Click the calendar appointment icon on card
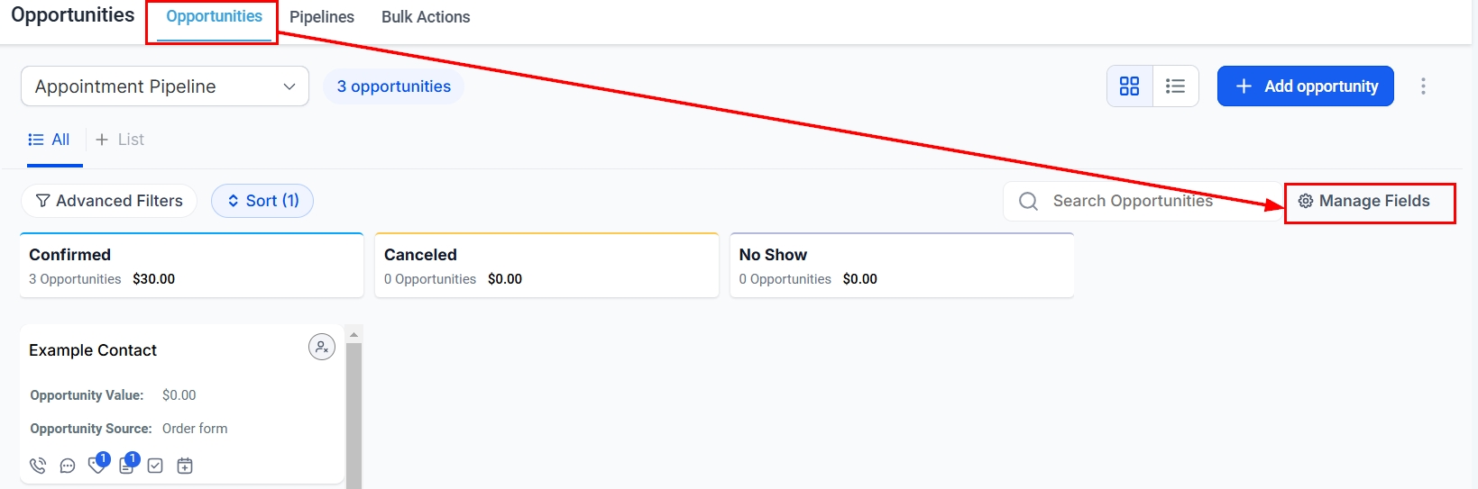The width and height of the screenshot is (1478, 489). [x=185, y=466]
